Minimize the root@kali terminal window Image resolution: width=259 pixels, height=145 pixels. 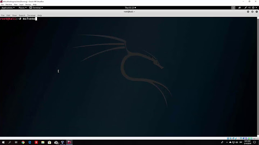[248, 12]
